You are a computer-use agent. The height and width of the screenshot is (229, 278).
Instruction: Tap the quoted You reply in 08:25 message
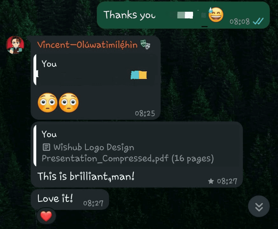[96, 70]
